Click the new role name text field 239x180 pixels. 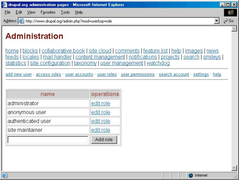point(48,140)
